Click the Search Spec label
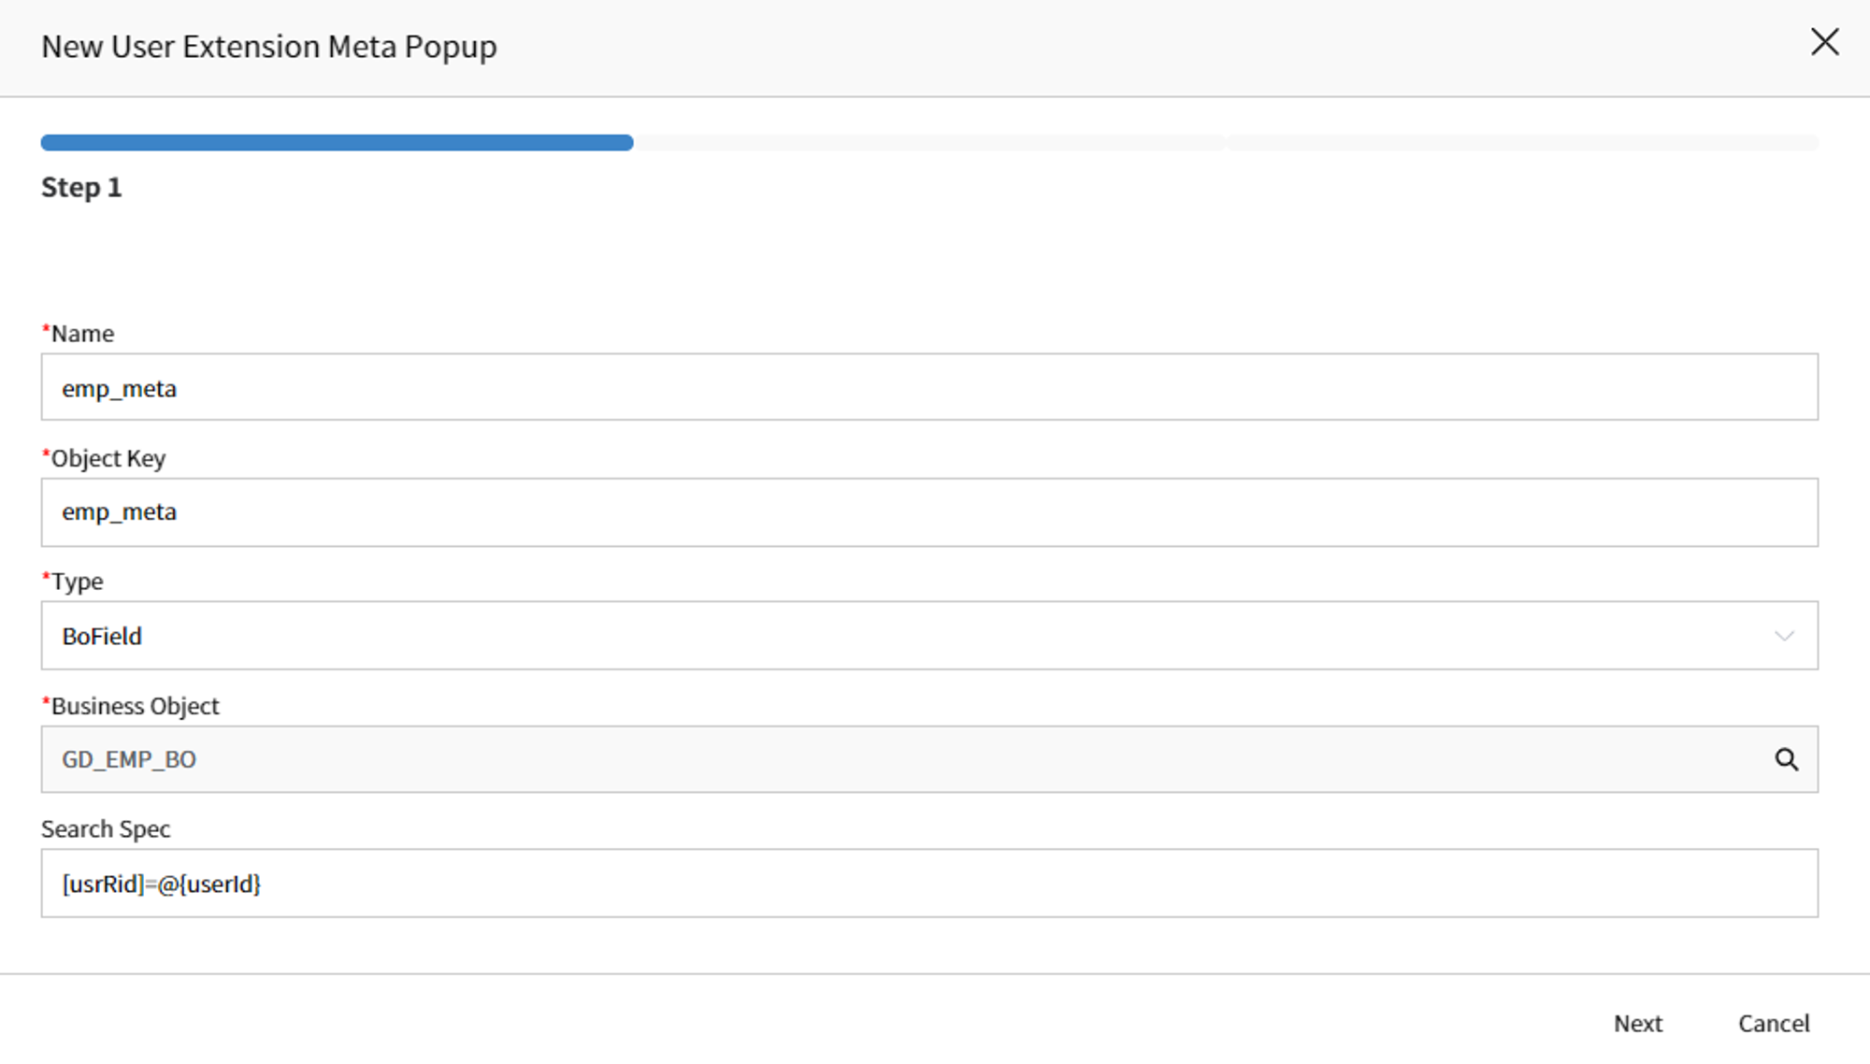The width and height of the screenshot is (1870, 1064). pos(106,829)
